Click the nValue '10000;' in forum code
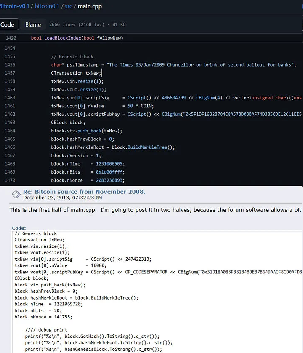The height and width of the screenshot is (353, 303). pos(99,265)
